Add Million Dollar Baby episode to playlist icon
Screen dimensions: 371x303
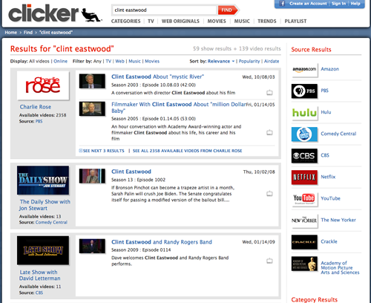[269, 132]
